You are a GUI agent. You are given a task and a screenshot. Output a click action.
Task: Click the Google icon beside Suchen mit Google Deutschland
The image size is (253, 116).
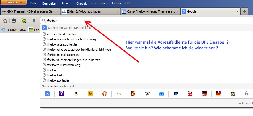44,28
